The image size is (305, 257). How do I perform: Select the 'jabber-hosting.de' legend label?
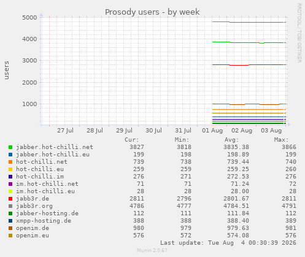(x=47, y=213)
